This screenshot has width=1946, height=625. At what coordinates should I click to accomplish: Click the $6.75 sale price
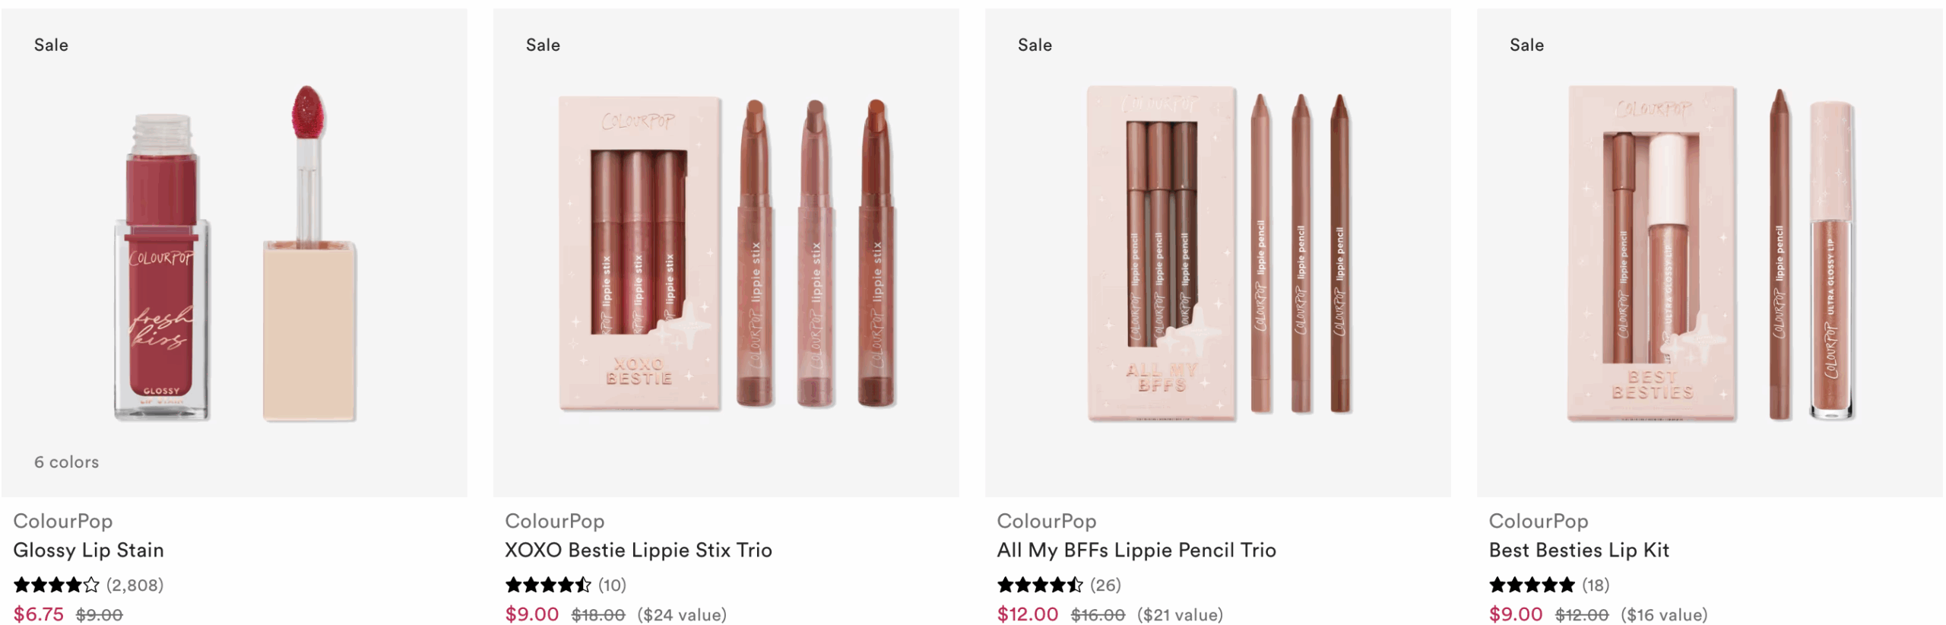pyautogui.click(x=39, y=614)
